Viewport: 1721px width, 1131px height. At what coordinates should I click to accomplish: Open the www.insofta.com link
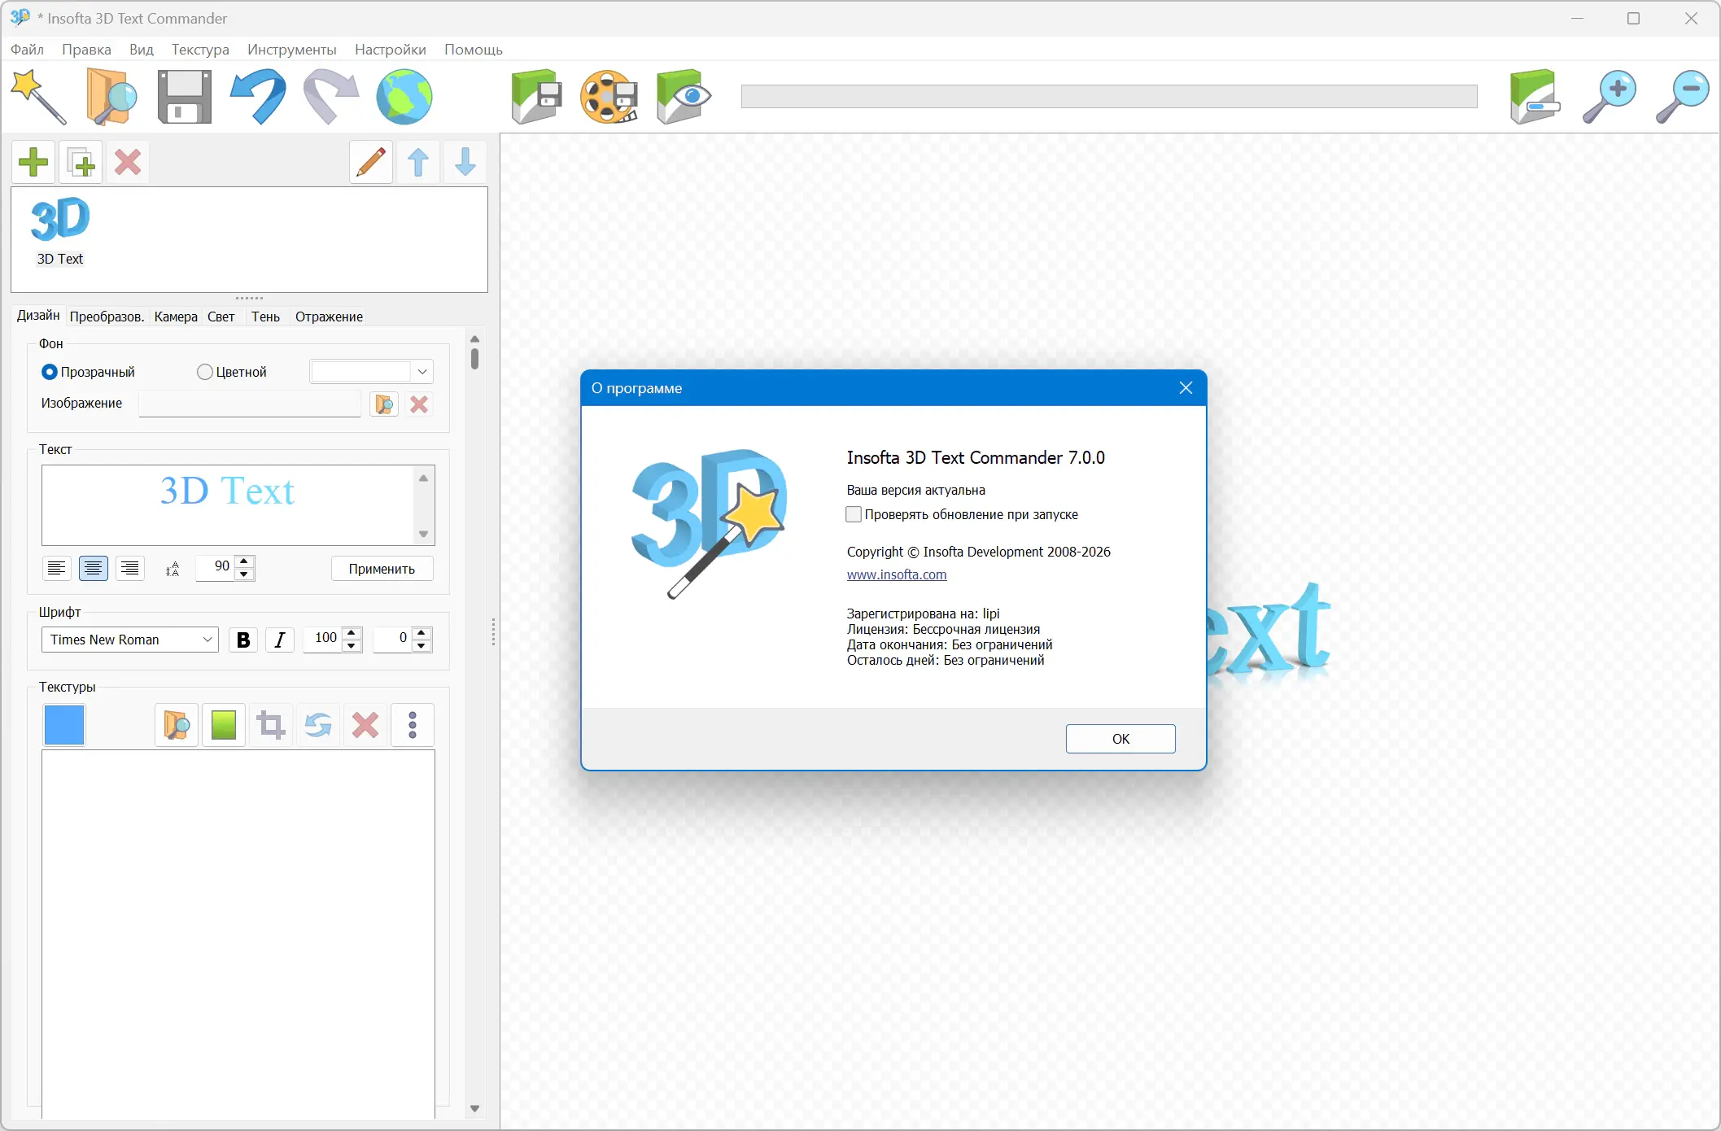tap(896, 574)
